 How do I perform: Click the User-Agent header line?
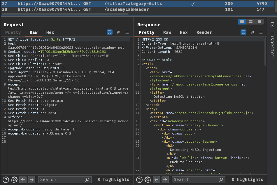coord(62,76)
